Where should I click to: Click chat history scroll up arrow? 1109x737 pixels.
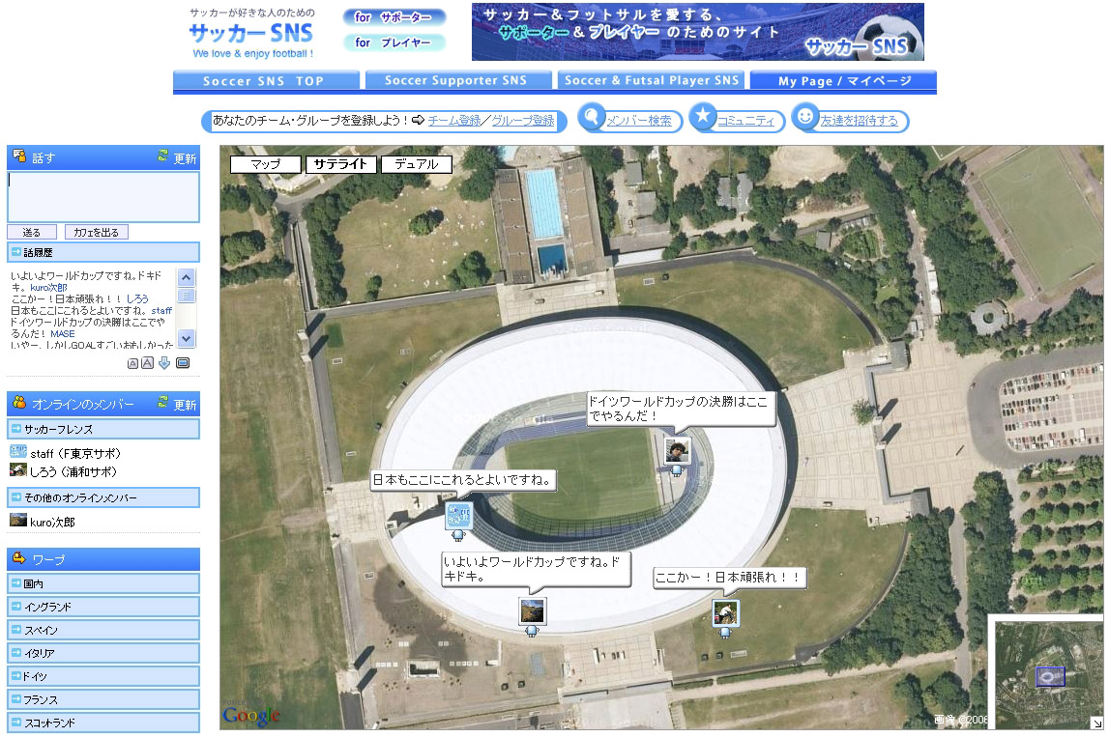(x=186, y=277)
